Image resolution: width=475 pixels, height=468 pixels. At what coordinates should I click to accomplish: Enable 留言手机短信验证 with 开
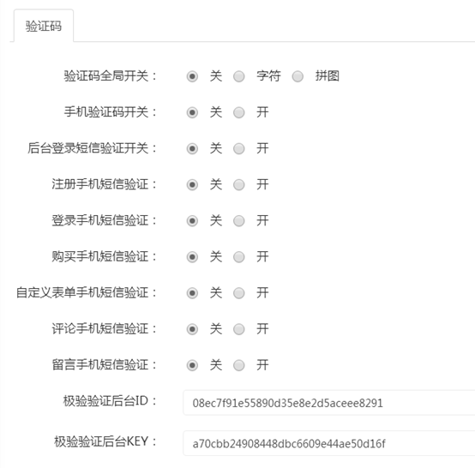pyautogui.click(x=238, y=365)
